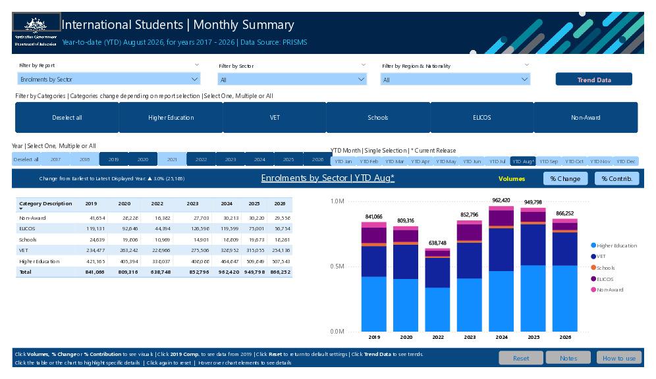Click the Schools legend color dot
The height and width of the screenshot is (379, 656).
593,267
